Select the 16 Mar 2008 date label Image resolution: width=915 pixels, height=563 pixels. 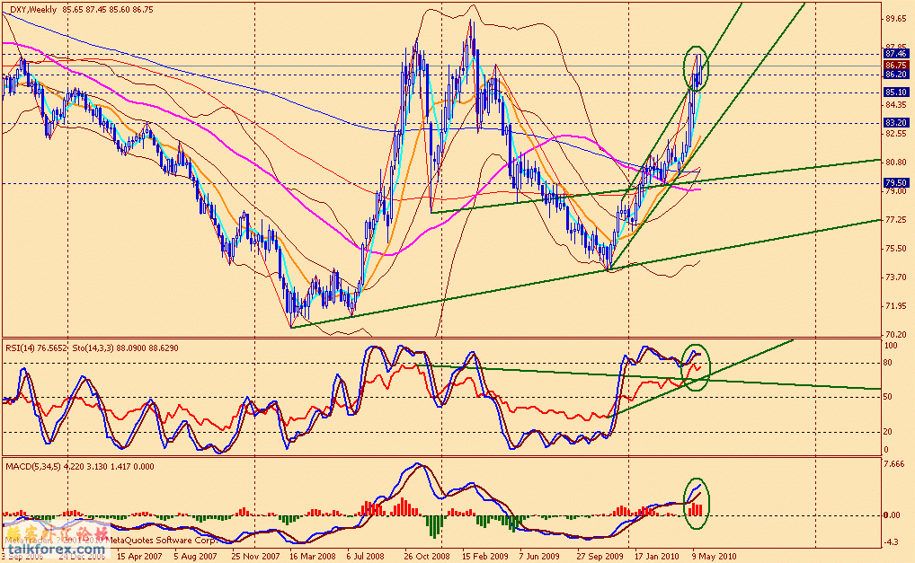(312, 556)
